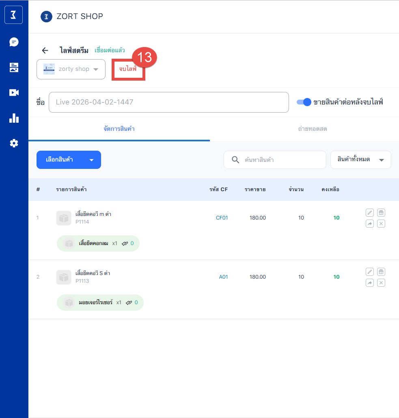
Task: Switch to the ถ่ายทอดสด tab
Action: [312, 129]
